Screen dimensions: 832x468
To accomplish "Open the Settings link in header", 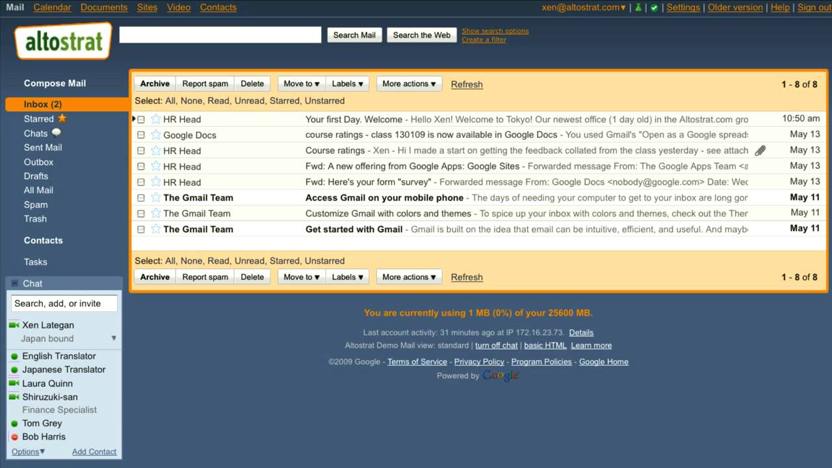I will (x=683, y=7).
